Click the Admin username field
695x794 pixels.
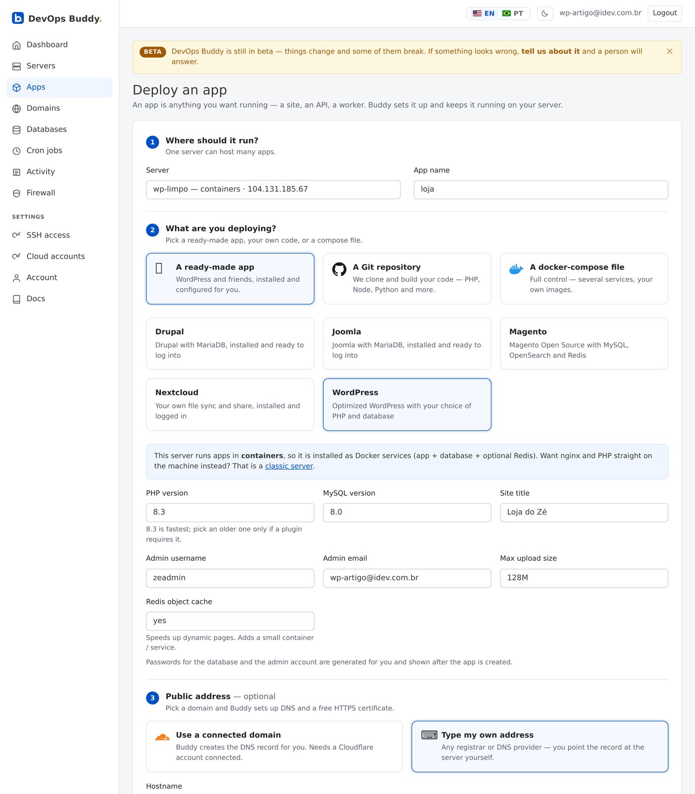pyautogui.click(x=230, y=578)
